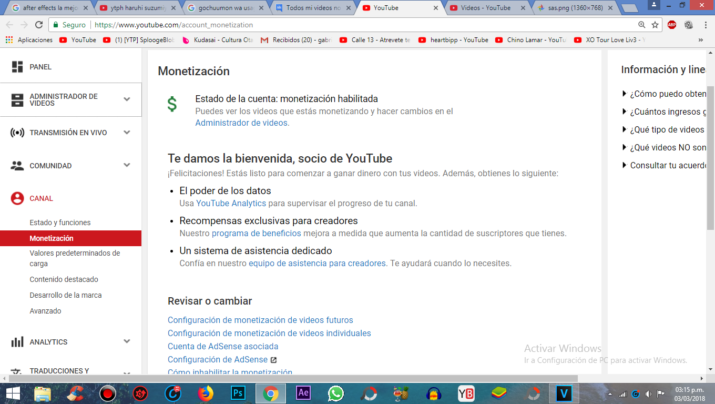Switch to the 'ytph haruhi suzumiy' tab

(137, 8)
